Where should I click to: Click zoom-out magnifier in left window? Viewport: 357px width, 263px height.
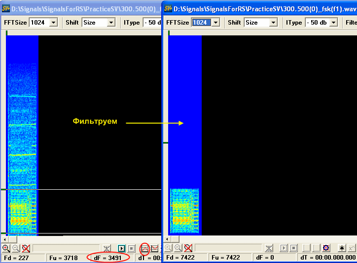(16, 248)
